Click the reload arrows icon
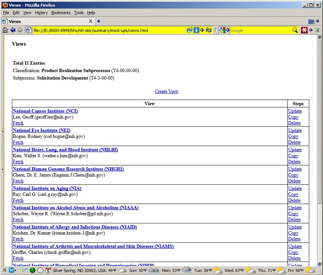Image resolution: width=323 pixels, height=275 pixels. coord(208,30)
